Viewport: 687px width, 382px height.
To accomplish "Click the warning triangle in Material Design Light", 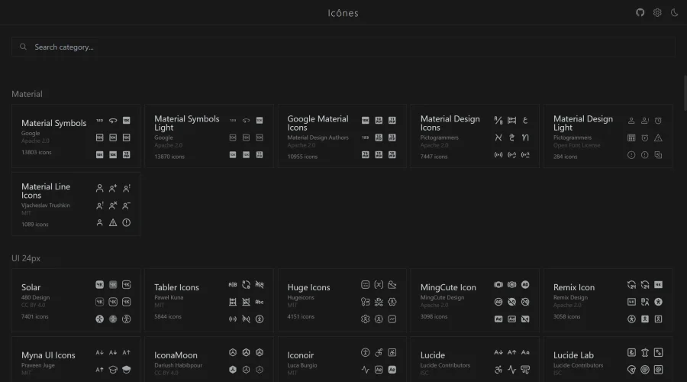I will click(x=658, y=138).
